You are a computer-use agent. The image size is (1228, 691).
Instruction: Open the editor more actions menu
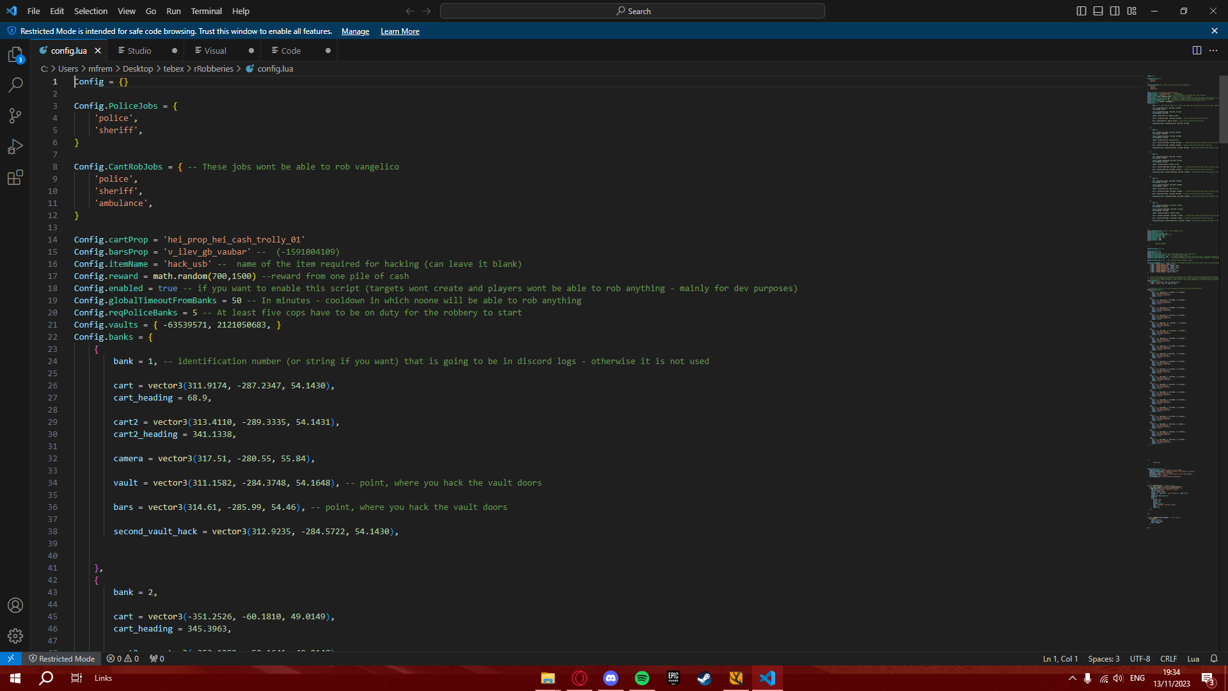coord(1214,50)
